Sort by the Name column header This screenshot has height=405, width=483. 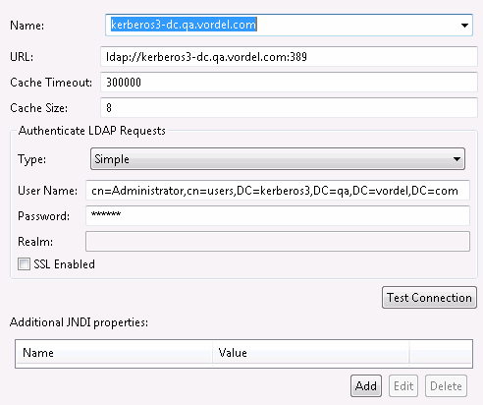(x=114, y=353)
